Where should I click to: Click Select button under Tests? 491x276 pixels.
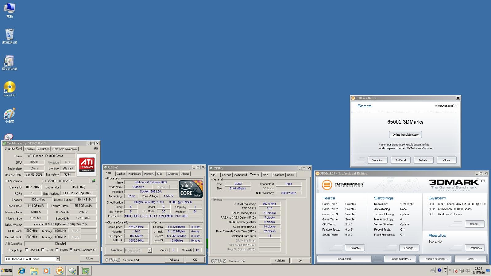pyautogui.click(x=355, y=248)
